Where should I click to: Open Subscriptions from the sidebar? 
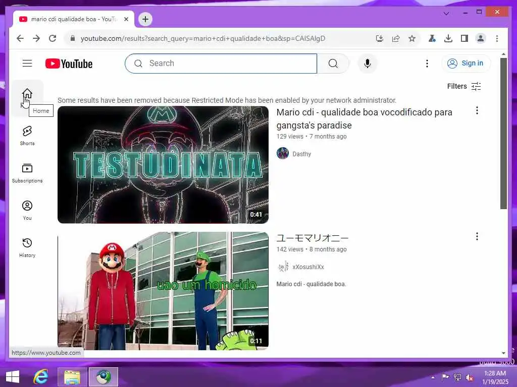[27, 173]
